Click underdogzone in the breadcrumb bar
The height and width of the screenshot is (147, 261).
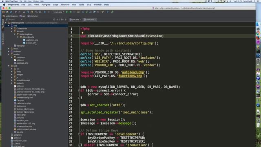10,16
